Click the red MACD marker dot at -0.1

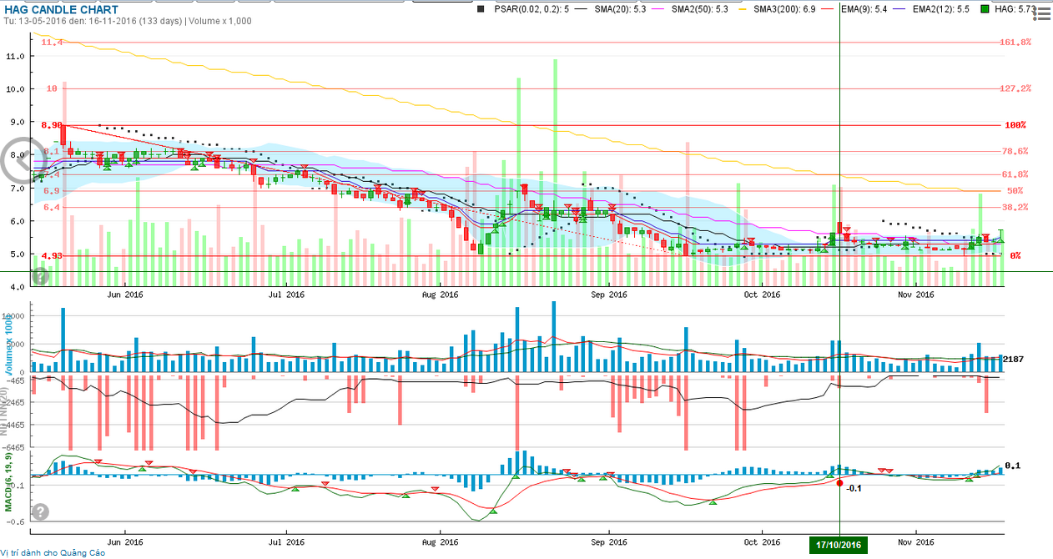pos(839,483)
